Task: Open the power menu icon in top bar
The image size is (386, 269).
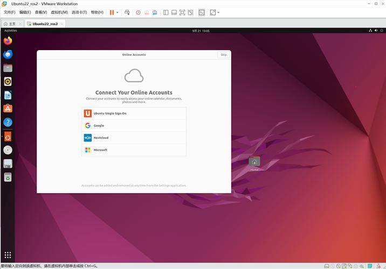Action: pyautogui.click(x=382, y=31)
